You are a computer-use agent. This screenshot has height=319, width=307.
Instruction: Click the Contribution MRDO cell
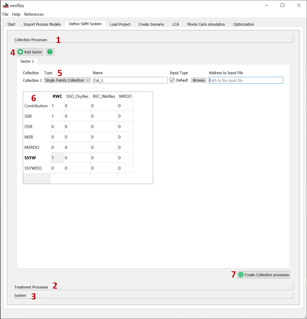(125, 106)
